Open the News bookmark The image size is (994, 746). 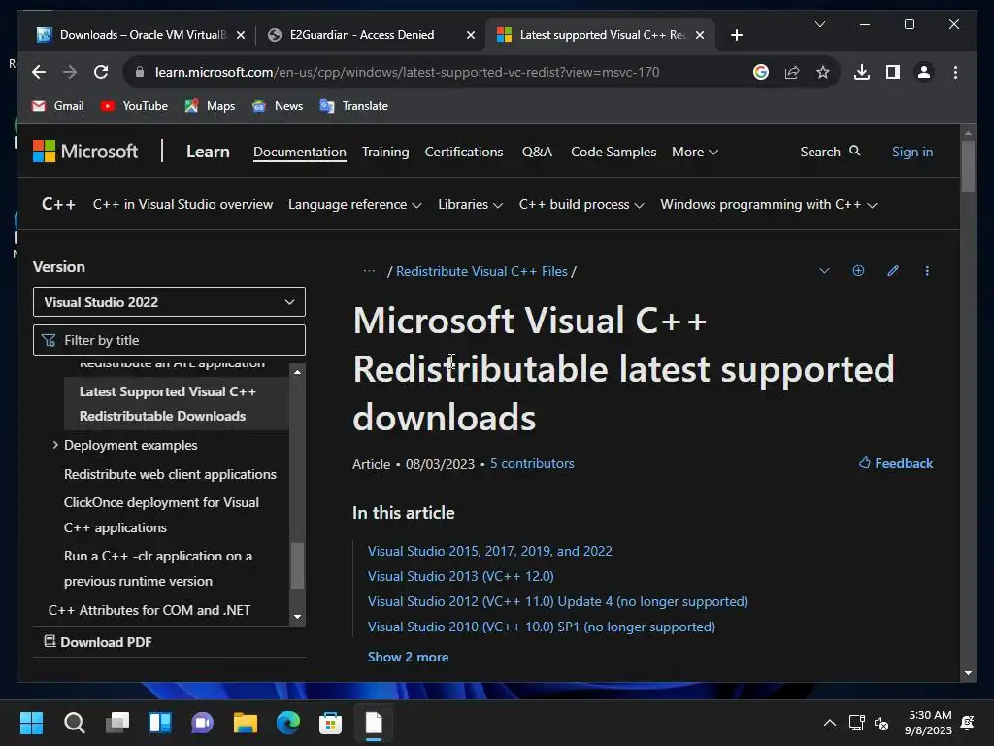pos(278,106)
